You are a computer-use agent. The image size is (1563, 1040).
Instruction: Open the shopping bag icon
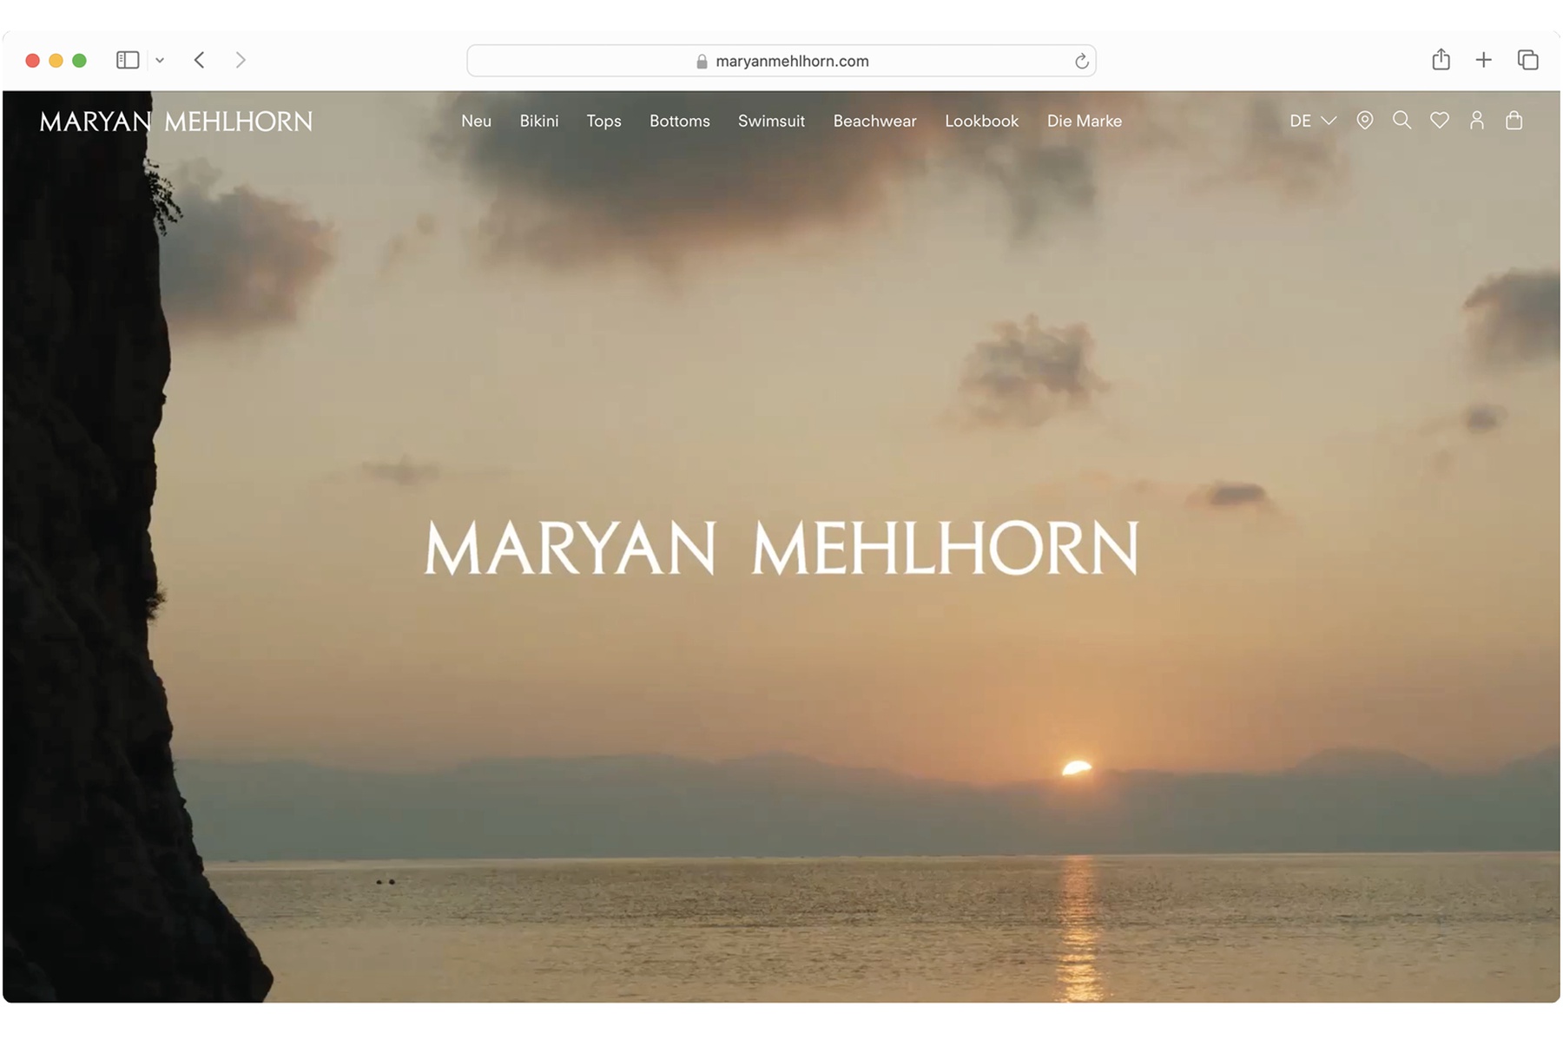pyautogui.click(x=1514, y=121)
